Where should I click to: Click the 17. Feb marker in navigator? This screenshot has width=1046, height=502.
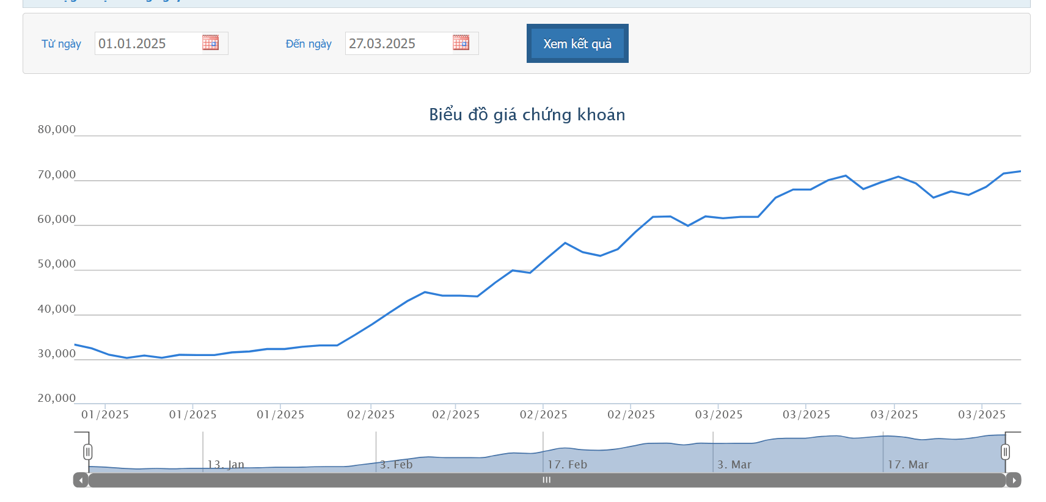click(x=567, y=464)
